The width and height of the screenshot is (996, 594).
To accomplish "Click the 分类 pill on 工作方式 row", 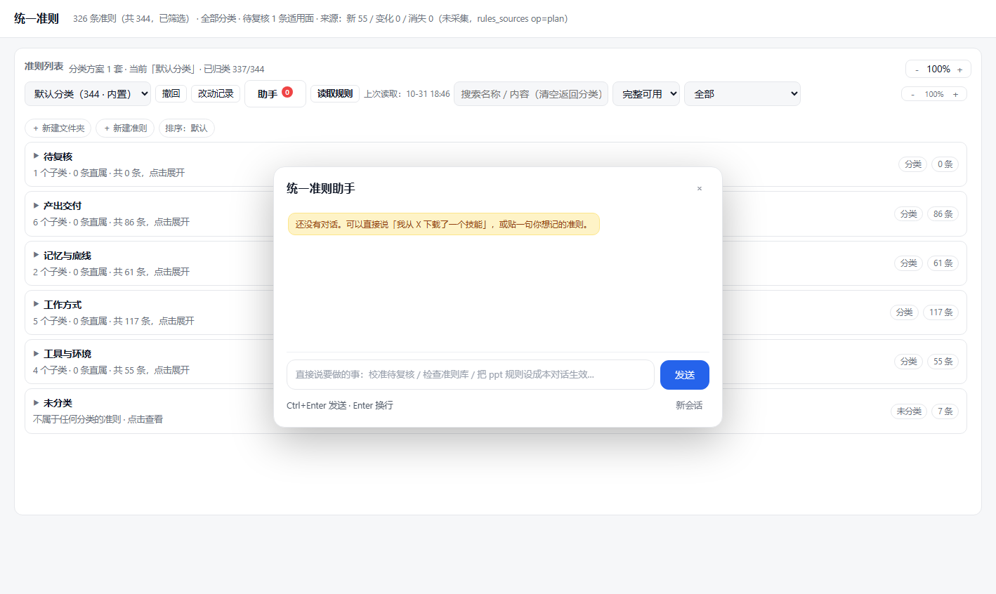I will point(905,312).
